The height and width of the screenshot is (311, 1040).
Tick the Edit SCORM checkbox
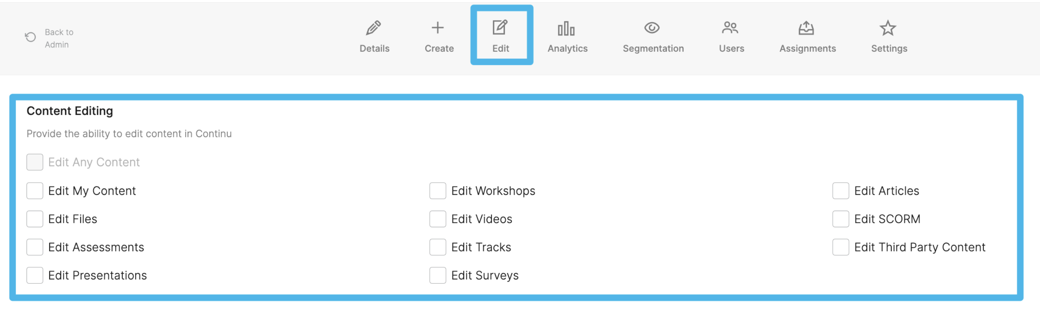click(x=841, y=219)
